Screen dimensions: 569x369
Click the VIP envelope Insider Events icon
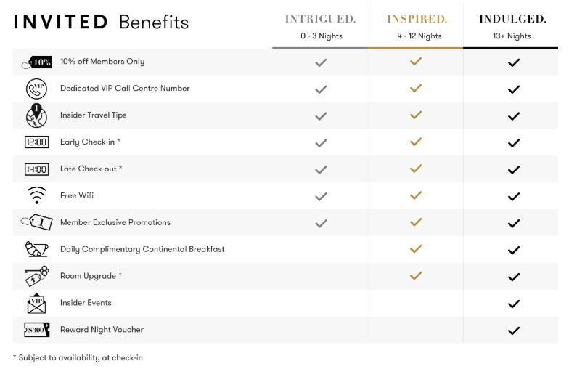[36, 304]
